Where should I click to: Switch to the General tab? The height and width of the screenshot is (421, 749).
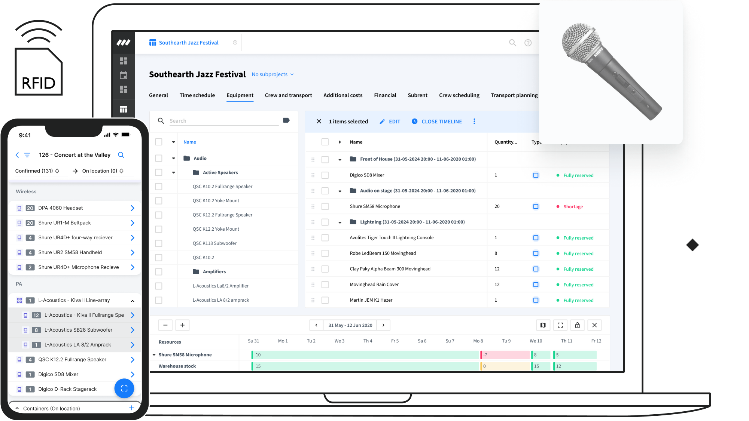click(x=158, y=95)
